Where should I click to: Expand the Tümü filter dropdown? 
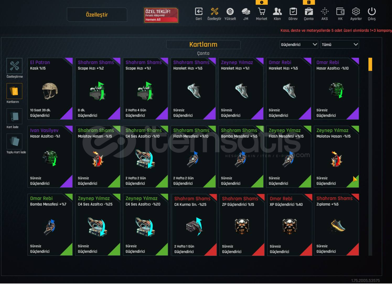(340, 44)
